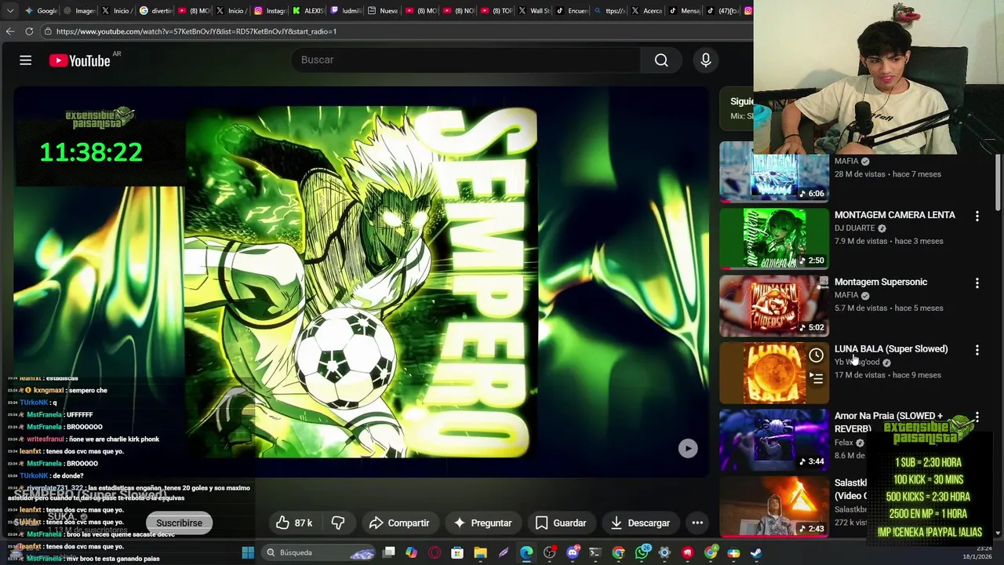Open options menu for LUNA BALA (Super Slowed)

(x=977, y=349)
